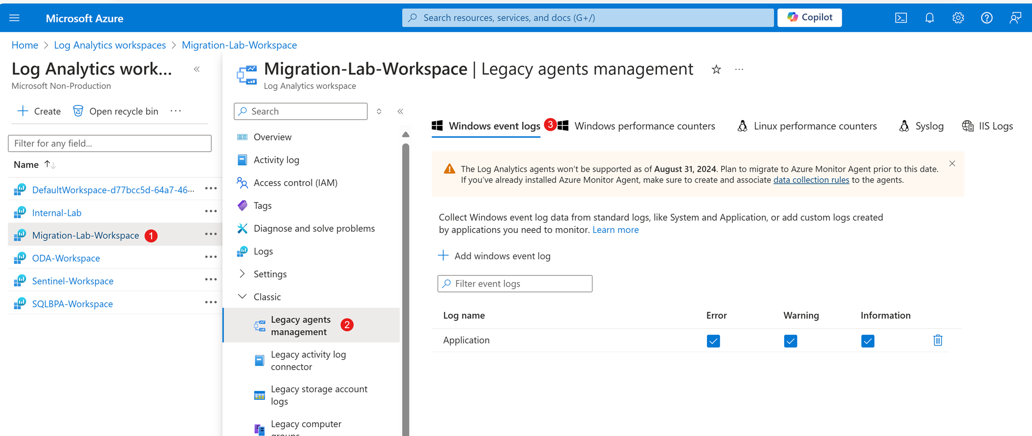Favorite this page with the star icon

[x=716, y=70]
